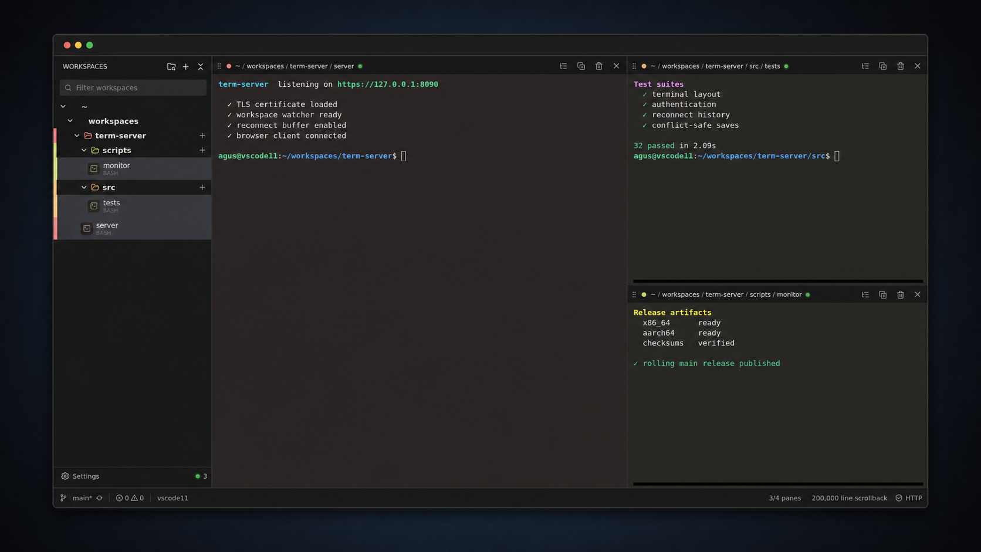
Task: Collapse the scripts folder chevron
Action: click(84, 151)
